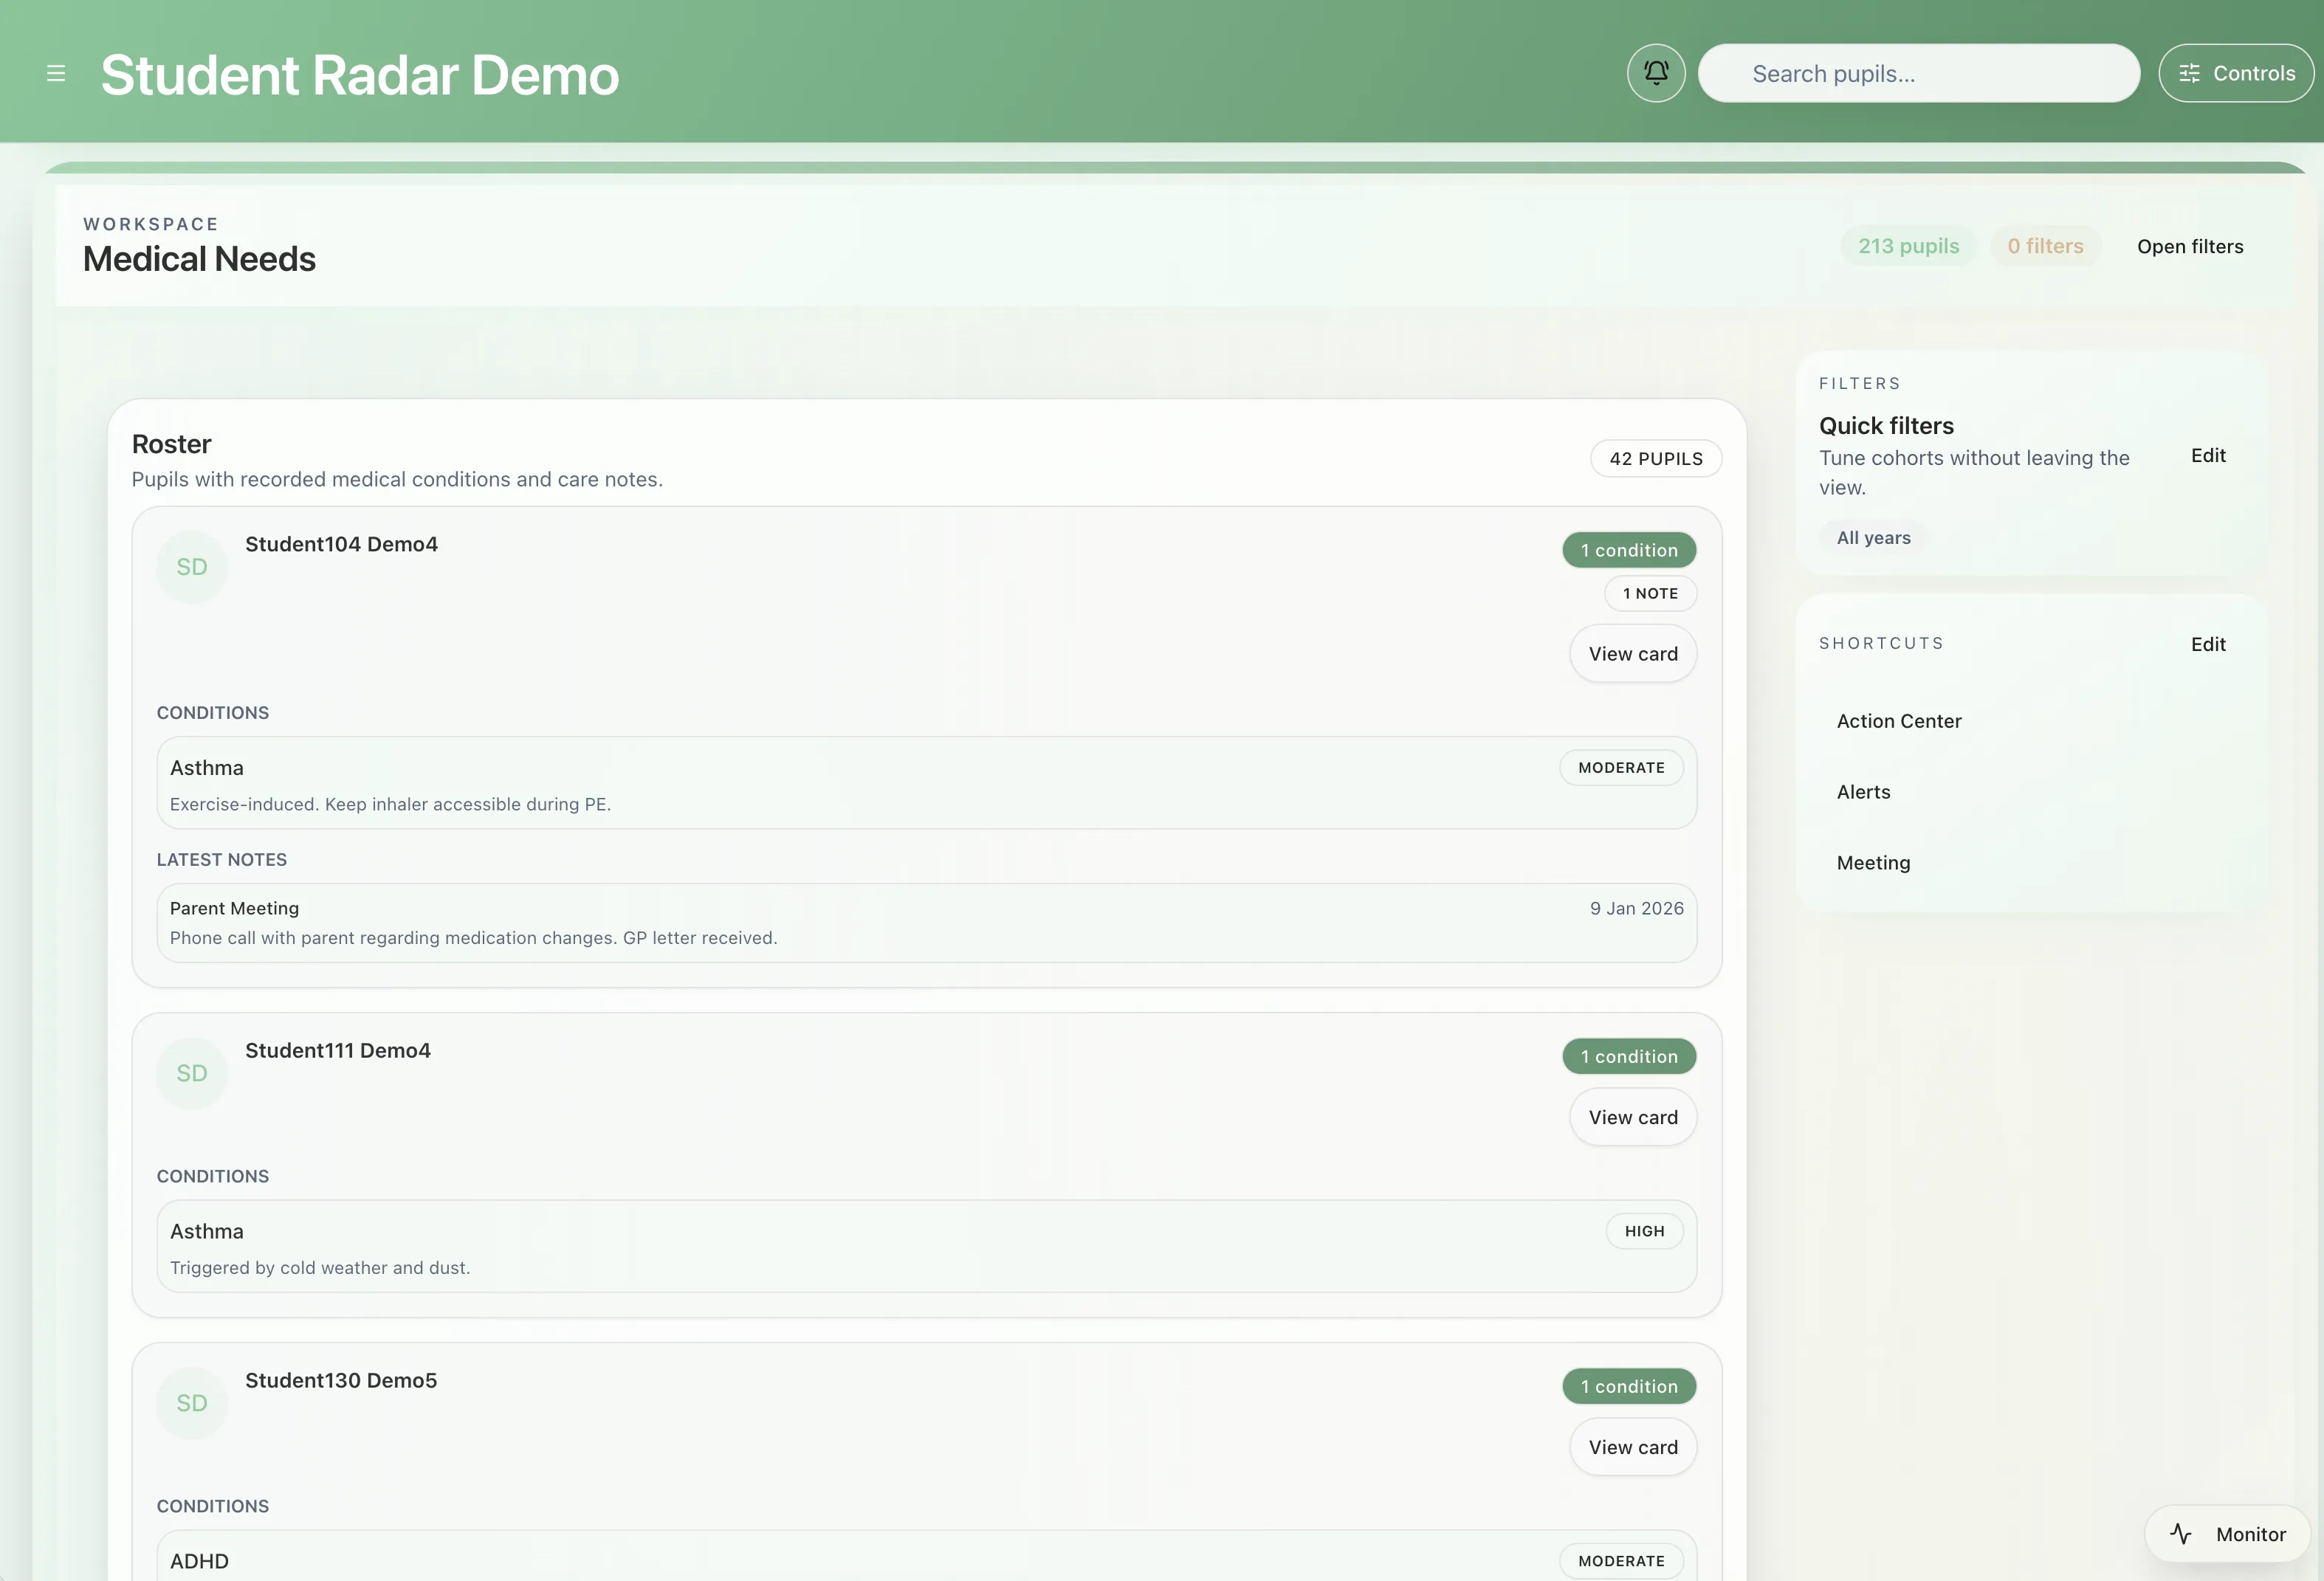Edit the Quick filters section

[2208, 456]
